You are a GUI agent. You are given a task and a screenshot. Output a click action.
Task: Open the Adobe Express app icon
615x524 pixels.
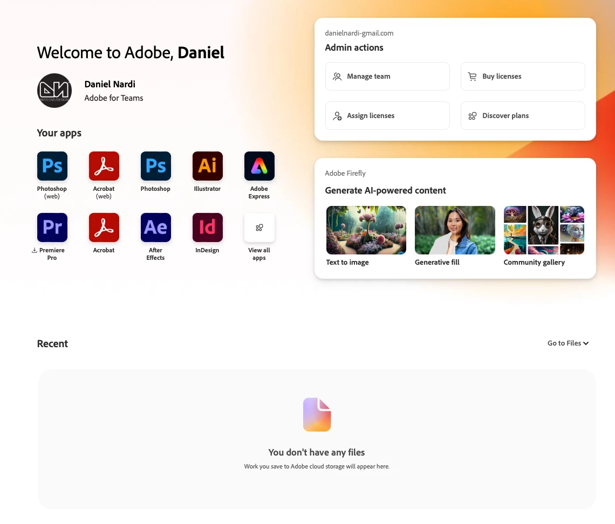pos(259,166)
